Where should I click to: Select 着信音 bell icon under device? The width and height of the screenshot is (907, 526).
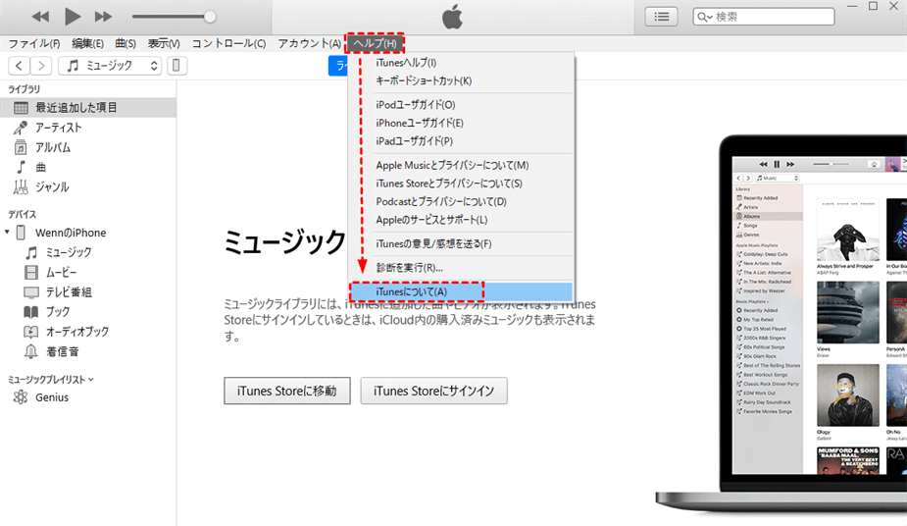point(31,351)
